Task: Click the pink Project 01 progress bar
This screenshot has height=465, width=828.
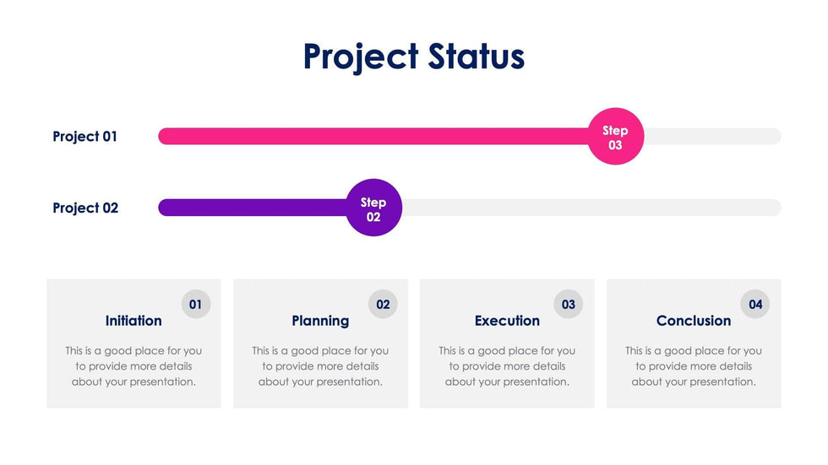Action: [372, 137]
